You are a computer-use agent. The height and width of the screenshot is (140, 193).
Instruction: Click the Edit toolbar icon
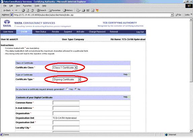point(88,10)
